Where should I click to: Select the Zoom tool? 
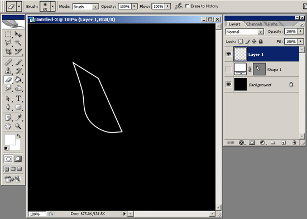(18, 126)
